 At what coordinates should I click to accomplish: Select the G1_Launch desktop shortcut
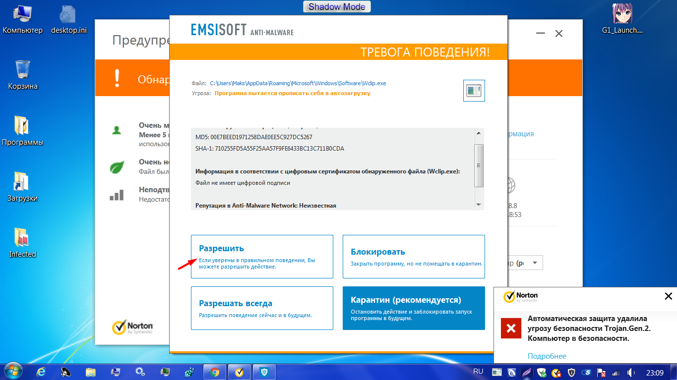(x=622, y=20)
